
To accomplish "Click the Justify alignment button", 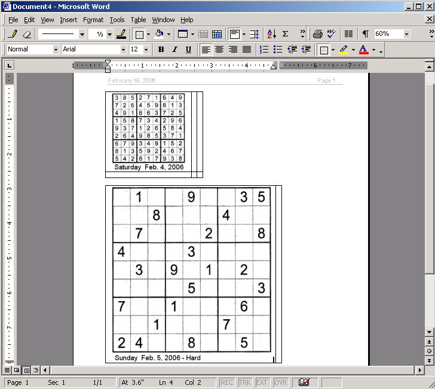I will pos(247,50).
